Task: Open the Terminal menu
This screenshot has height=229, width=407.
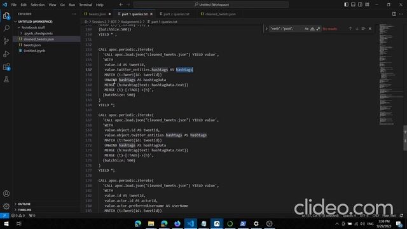Action: tap(86, 4)
